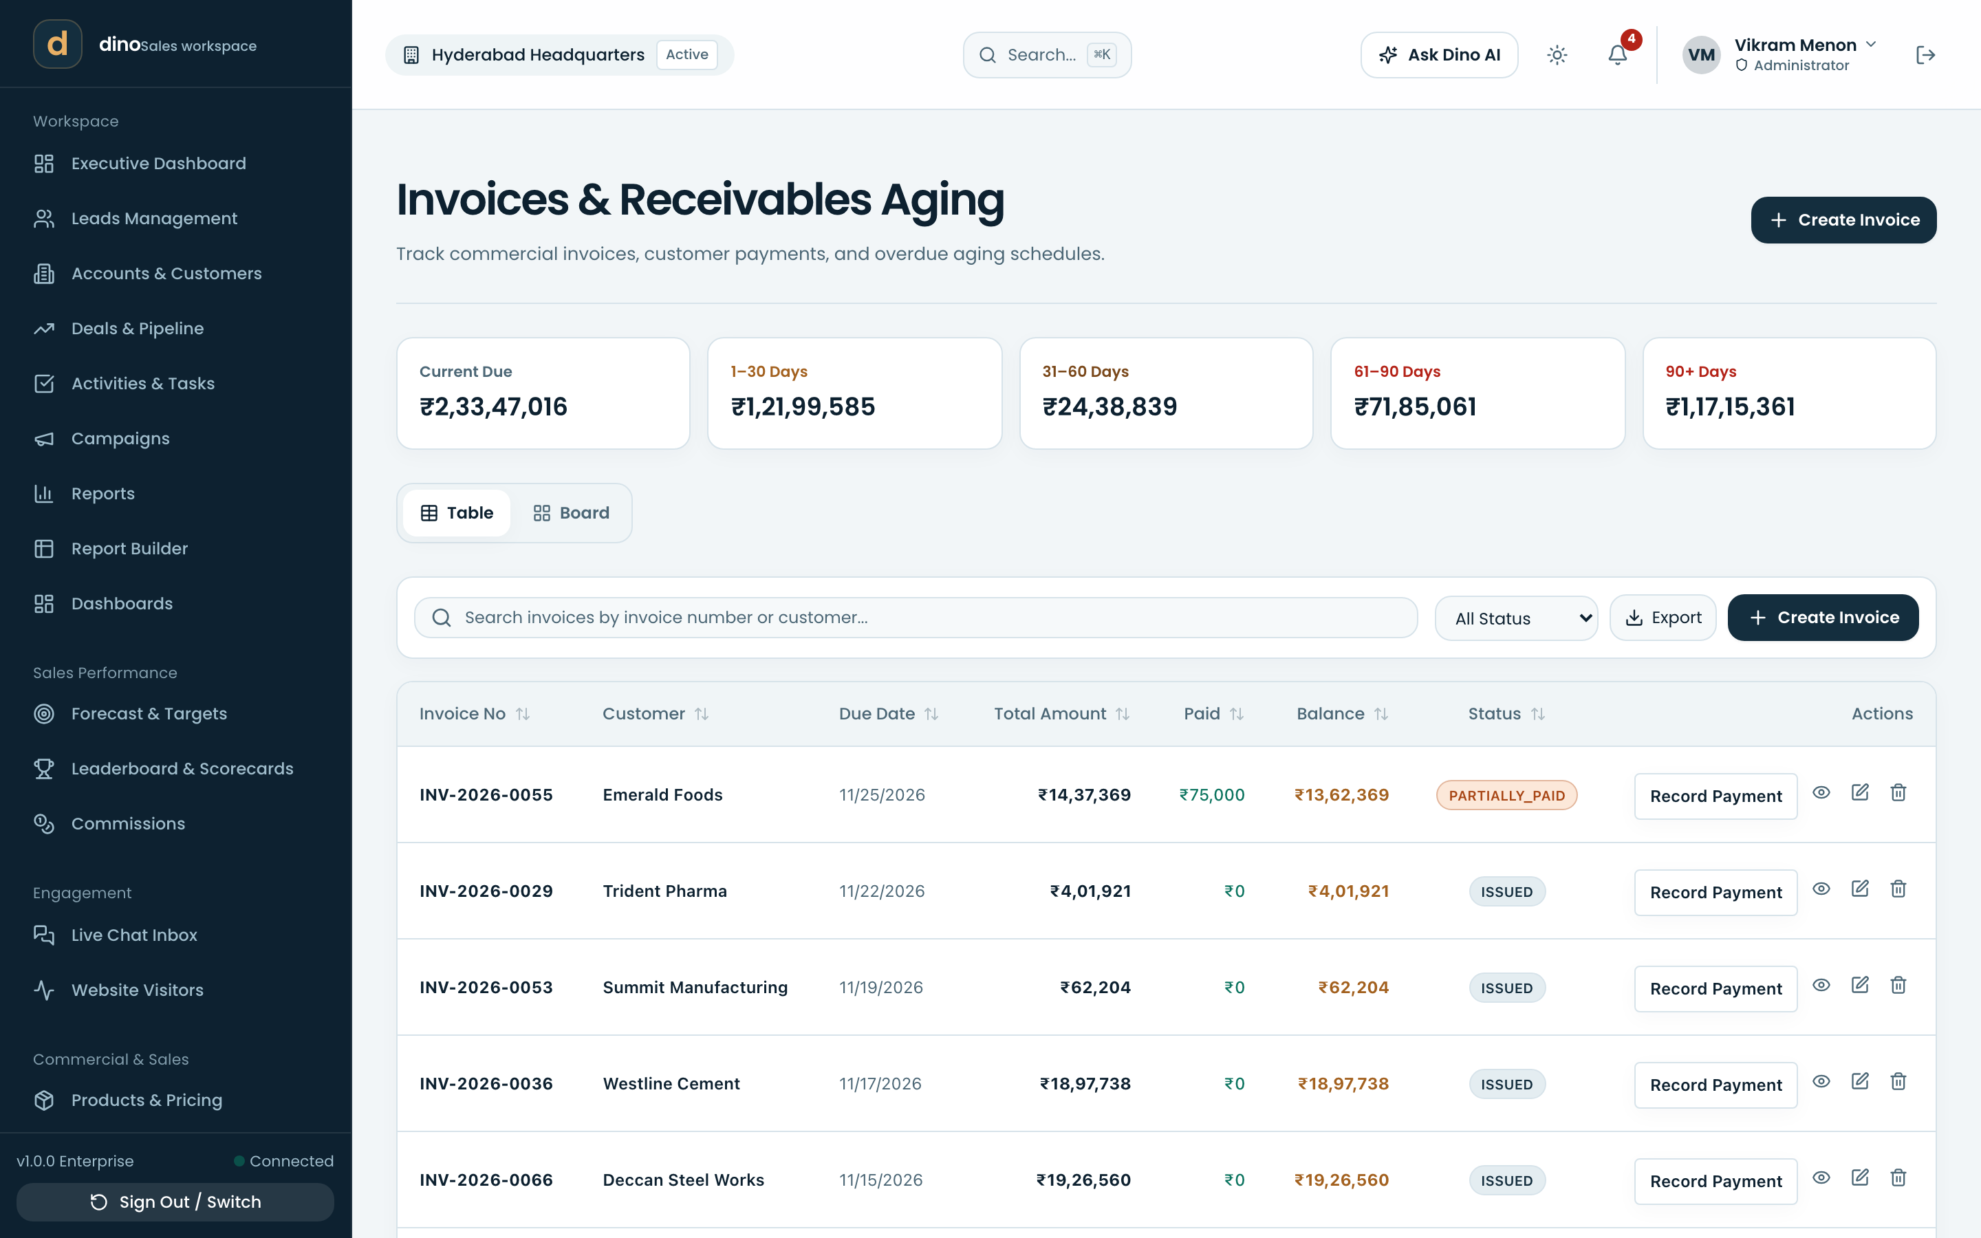Switch to Table view
This screenshot has width=1981, height=1238.
click(457, 513)
